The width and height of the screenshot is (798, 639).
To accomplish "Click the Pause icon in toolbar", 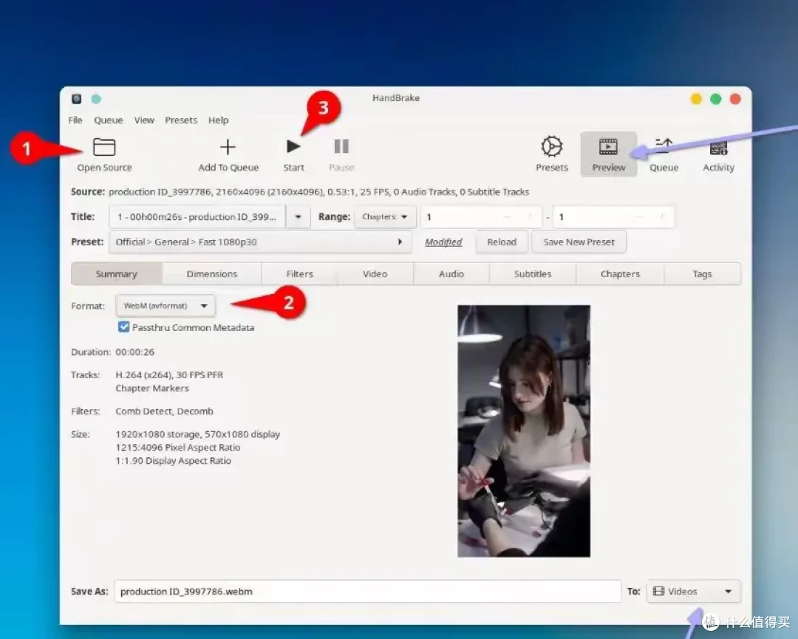I will point(341,146).
